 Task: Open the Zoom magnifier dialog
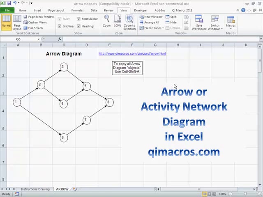click(107, 21)
